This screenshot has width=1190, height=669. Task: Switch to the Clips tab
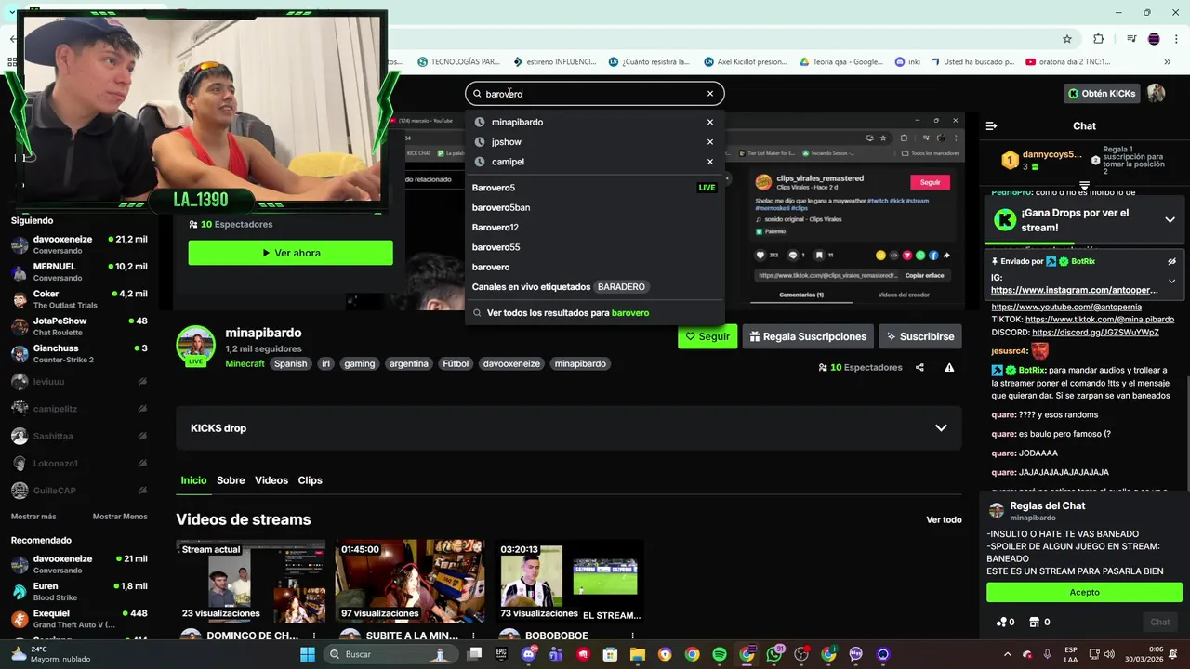click(x=310, y=480)
